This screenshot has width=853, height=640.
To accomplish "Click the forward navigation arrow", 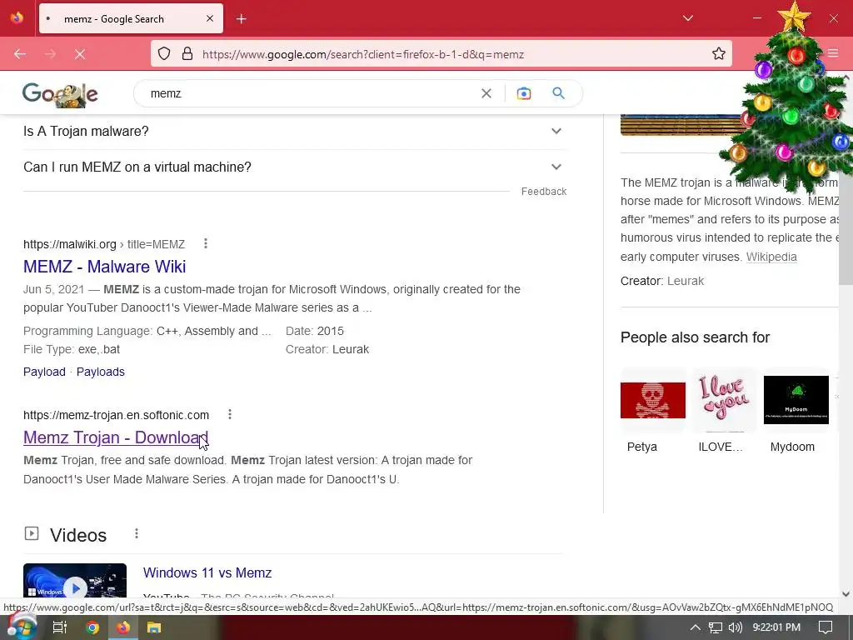I will [x=50, y=54].
